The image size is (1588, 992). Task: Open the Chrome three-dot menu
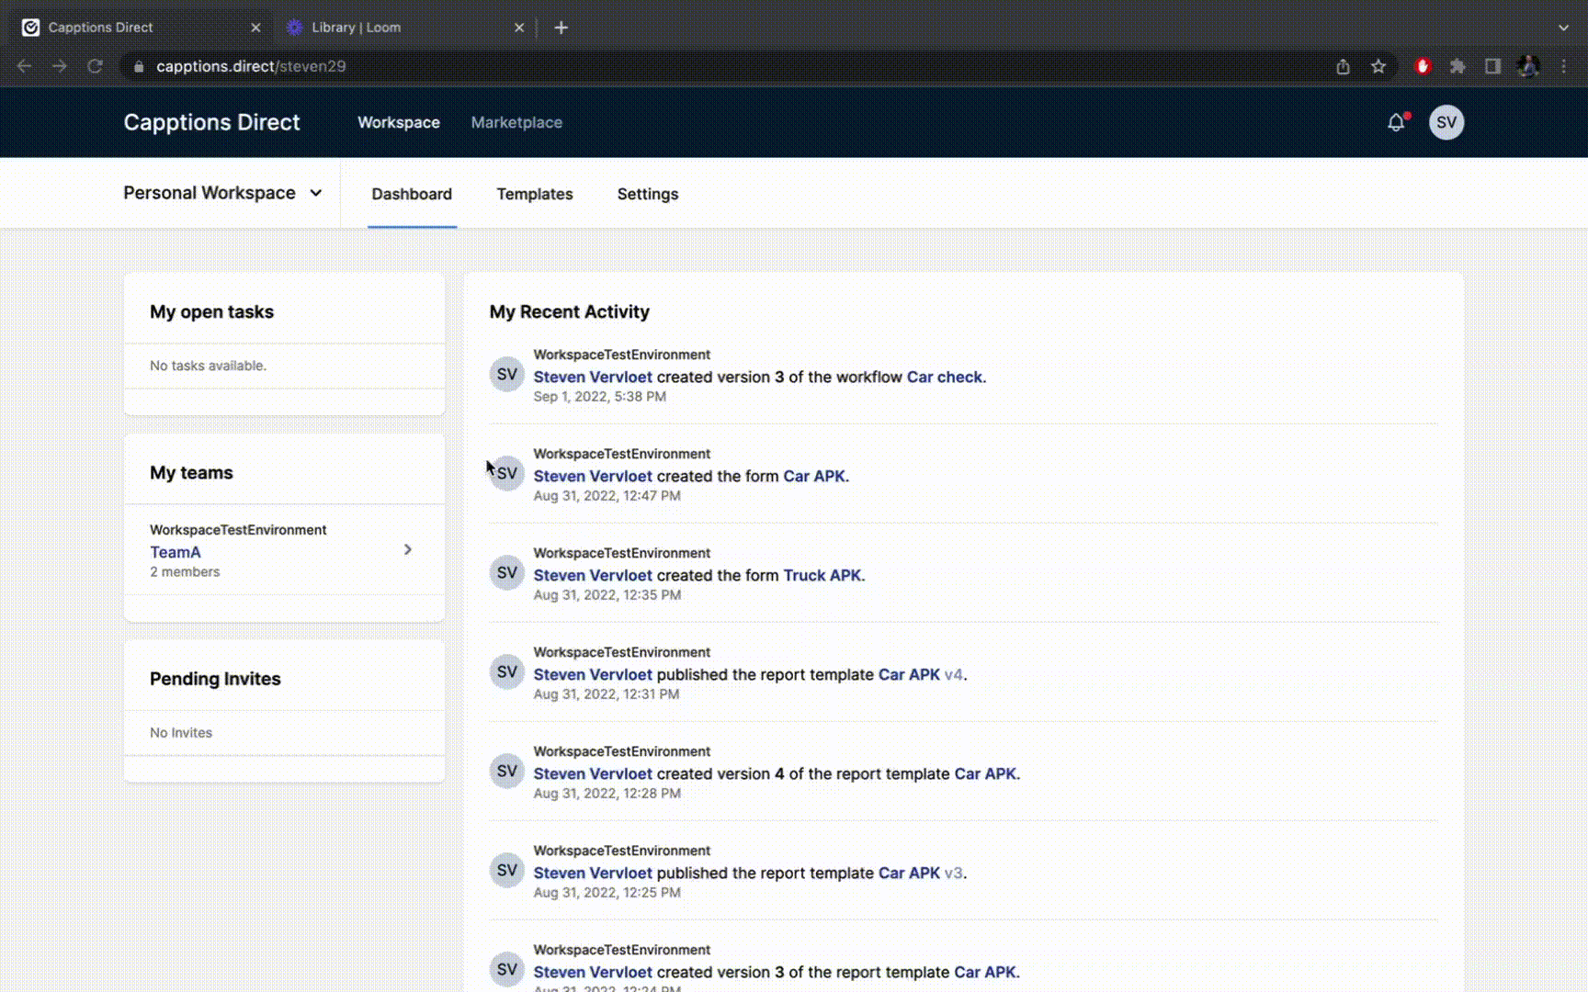tap(1563, 66)
